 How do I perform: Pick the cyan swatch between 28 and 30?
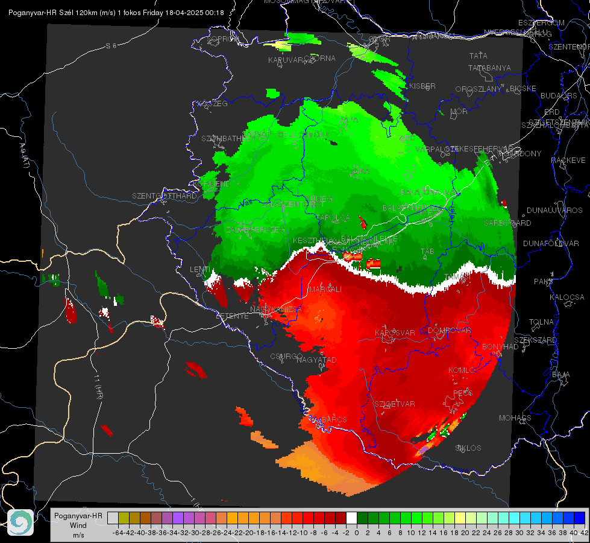[x=514, y=518]
